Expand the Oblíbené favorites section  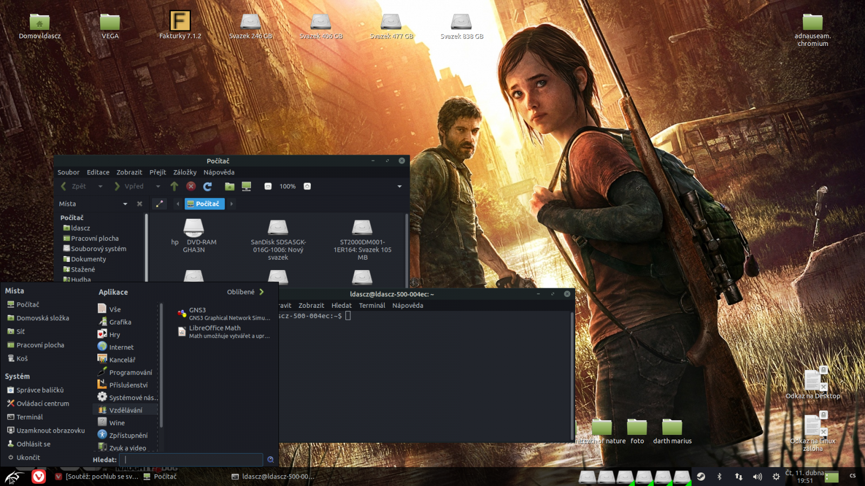[244, 292]
